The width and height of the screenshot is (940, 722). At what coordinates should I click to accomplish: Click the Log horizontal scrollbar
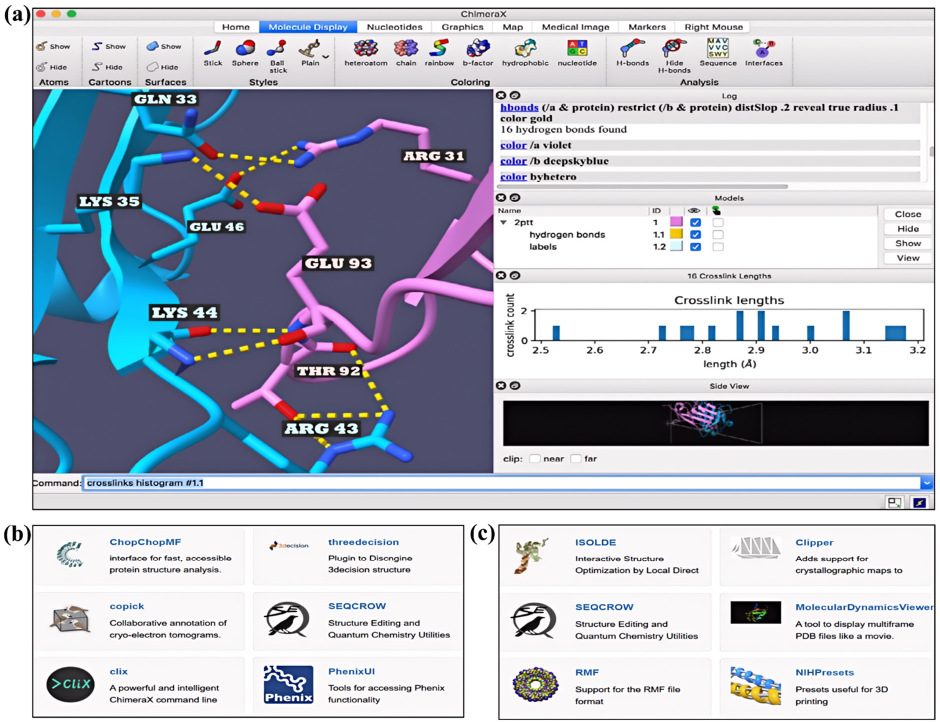point(643,186)
